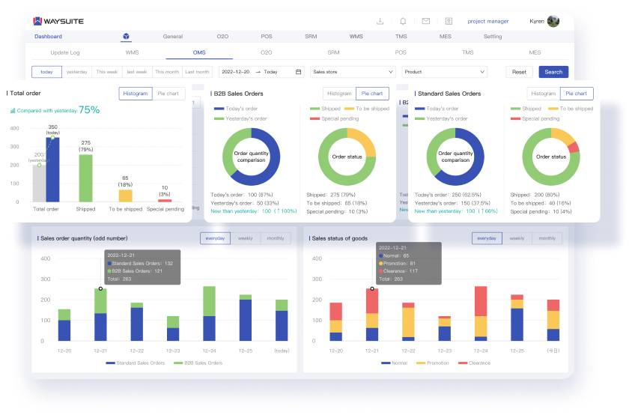The height and width of the screenshot is (415, 629).
Task: Open the mail envelope icon
Action: coord(425,21)
